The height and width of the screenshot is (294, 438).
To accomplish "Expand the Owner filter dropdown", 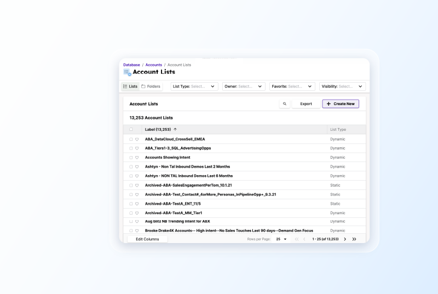I will [244, 87].
